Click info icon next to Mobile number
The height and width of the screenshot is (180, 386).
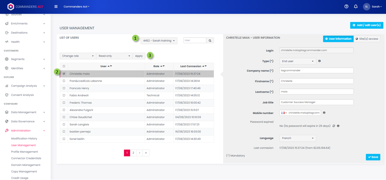coord(324,113)
